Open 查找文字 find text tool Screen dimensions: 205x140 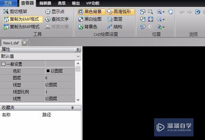[x=57, y=19]
